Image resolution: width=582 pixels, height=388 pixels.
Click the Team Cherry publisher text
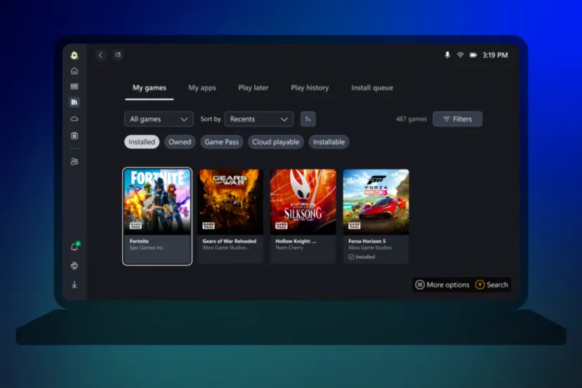pos(289,248)
